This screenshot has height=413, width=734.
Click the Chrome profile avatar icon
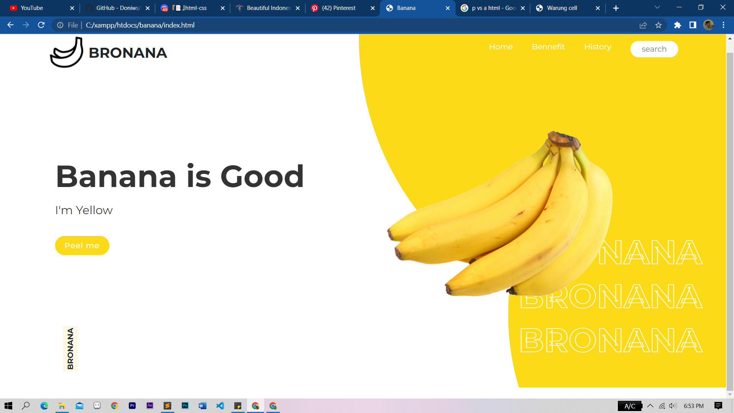[x=708, y=25]
